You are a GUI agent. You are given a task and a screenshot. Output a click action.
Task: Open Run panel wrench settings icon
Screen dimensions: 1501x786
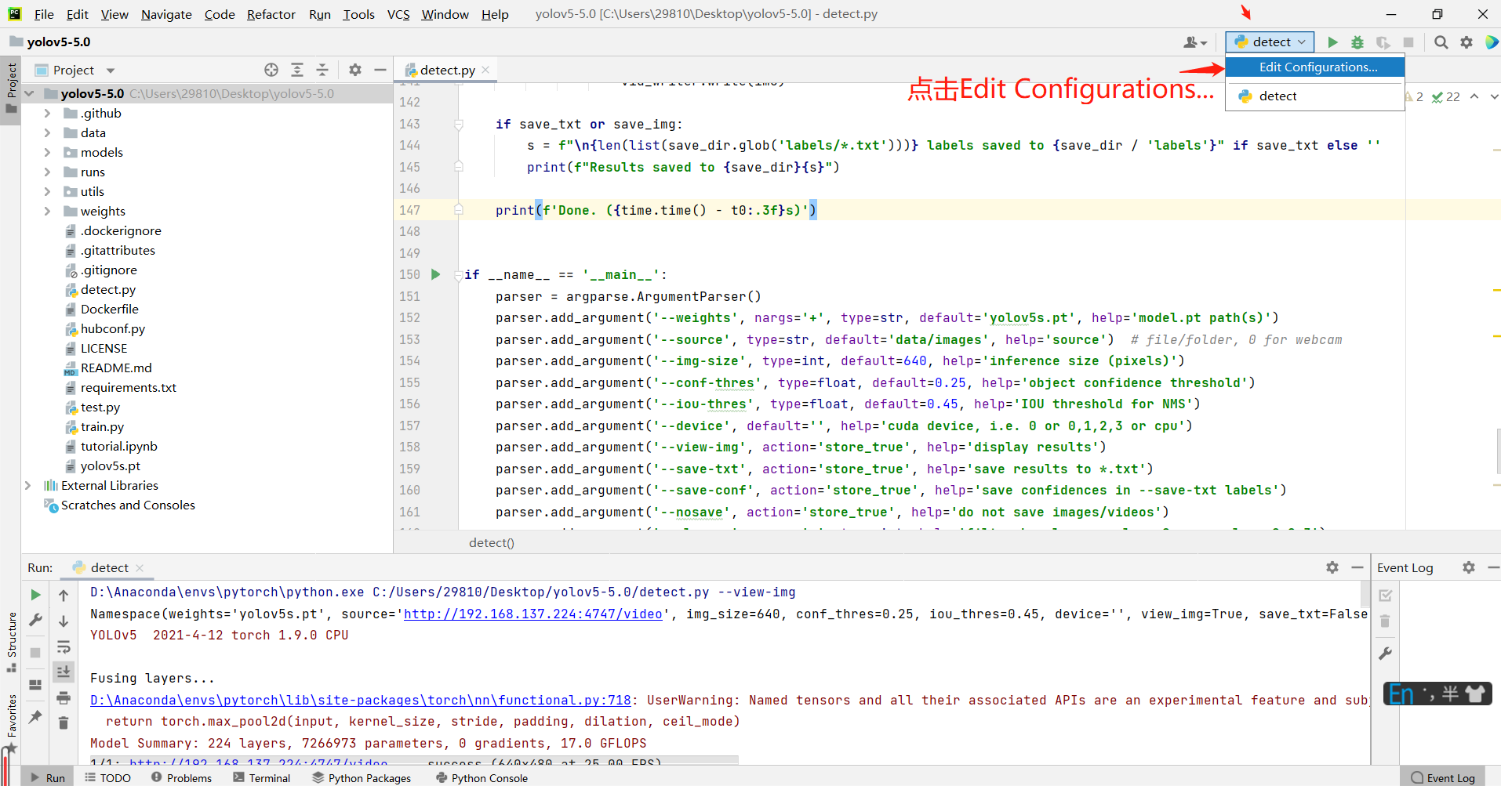[35, 620]
